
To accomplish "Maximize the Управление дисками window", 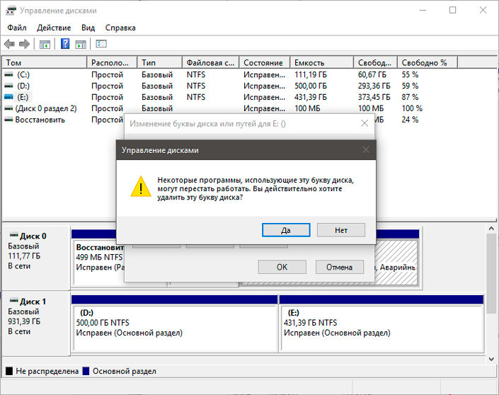I will (452, 10).
